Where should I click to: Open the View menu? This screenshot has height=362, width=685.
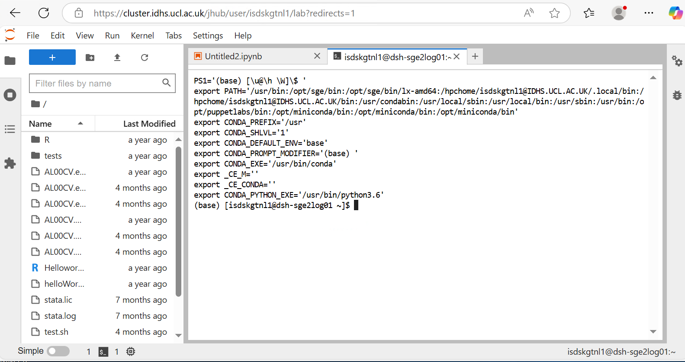coord(85,35)
